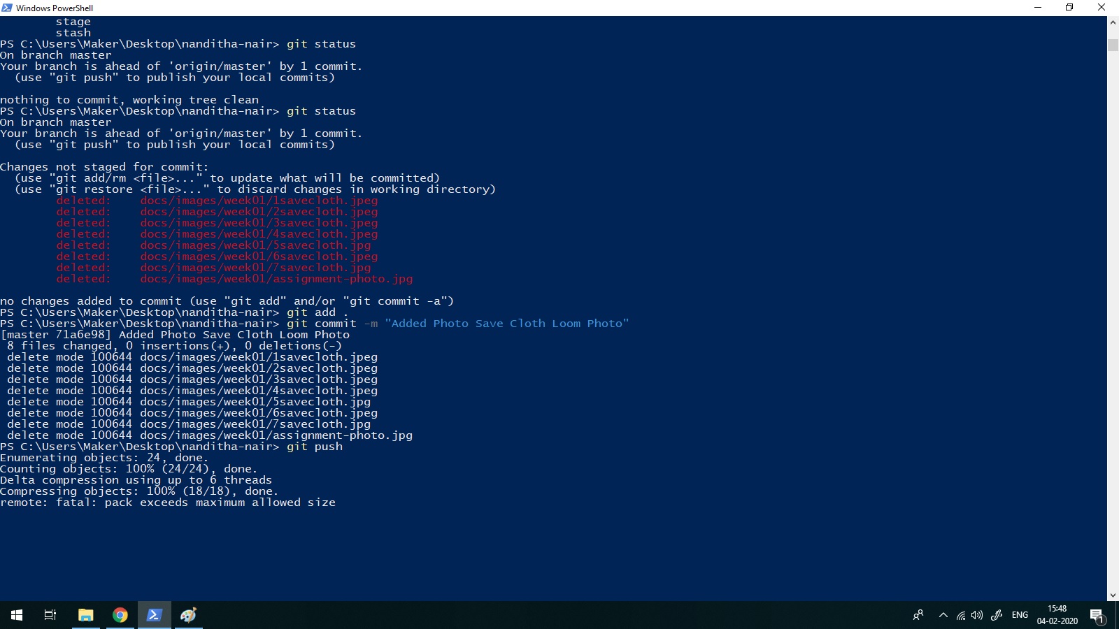1119x629 pixels.
Task: Open network Wi-Fi settings in the tray
Action: (961, 615)
